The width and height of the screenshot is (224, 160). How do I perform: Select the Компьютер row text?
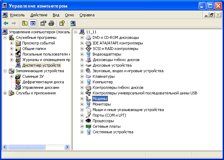click(x=103, y=82)
